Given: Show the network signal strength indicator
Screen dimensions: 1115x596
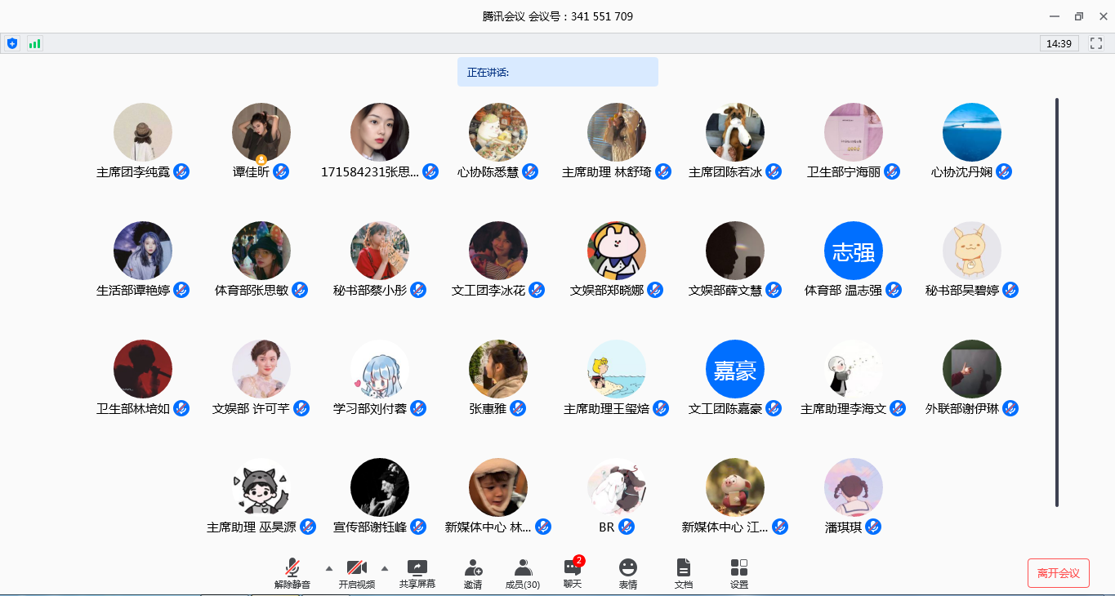Looking at the screenshot, I should 34,43.
